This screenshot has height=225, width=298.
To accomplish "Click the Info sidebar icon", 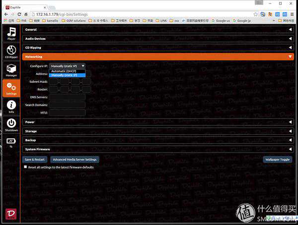I will [11, 106].
